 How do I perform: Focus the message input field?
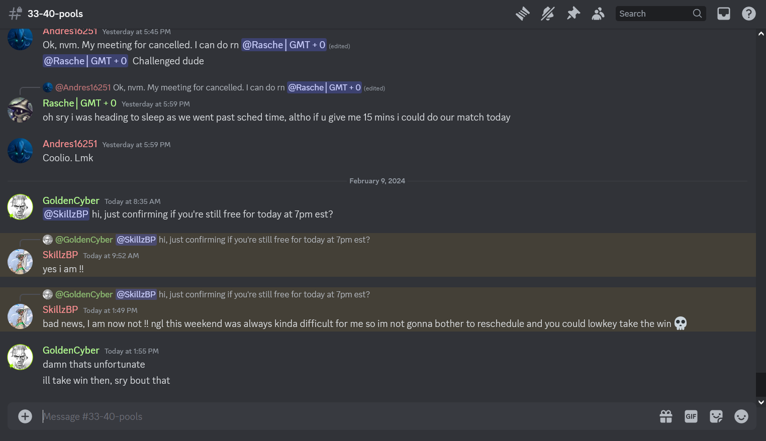[302, 416]
